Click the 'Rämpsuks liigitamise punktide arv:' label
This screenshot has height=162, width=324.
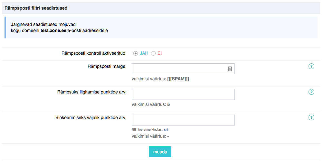92,92
